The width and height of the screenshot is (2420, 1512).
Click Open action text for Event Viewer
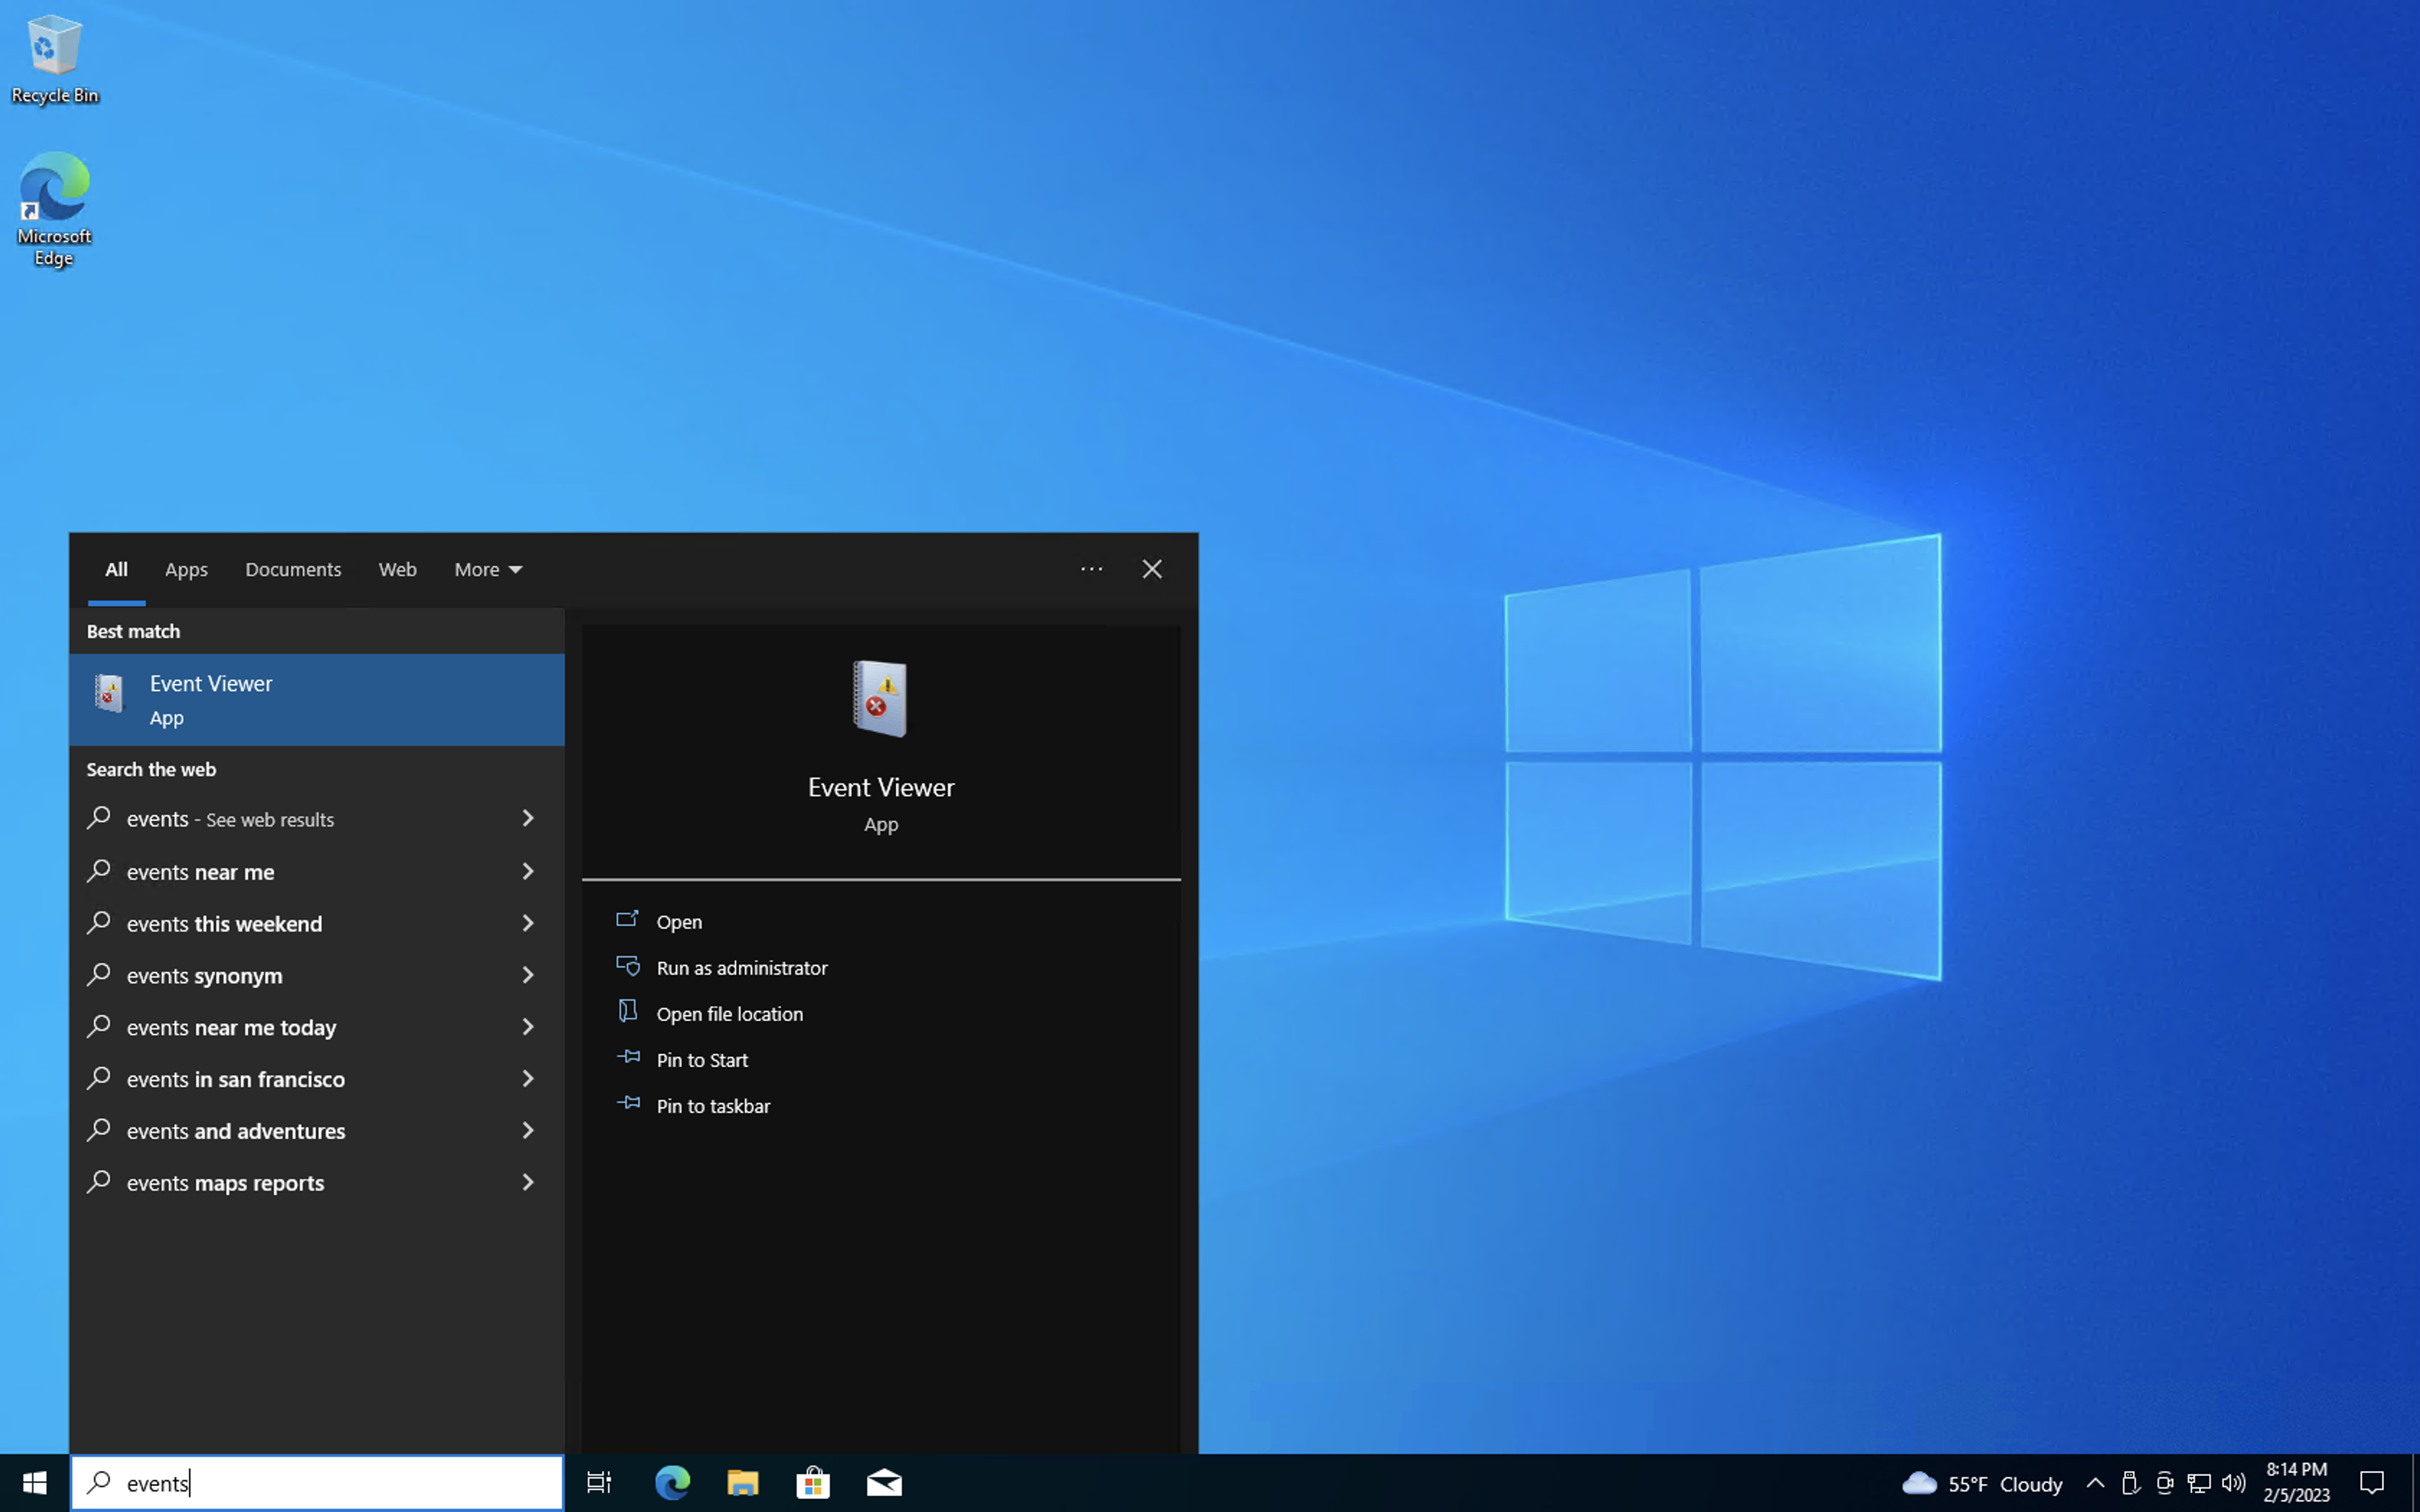tap(679, 922)
